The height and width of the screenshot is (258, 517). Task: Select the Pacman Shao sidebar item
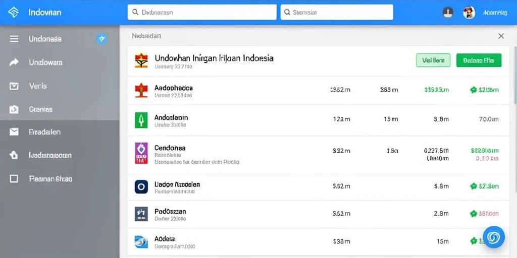[x=60, y=179]
